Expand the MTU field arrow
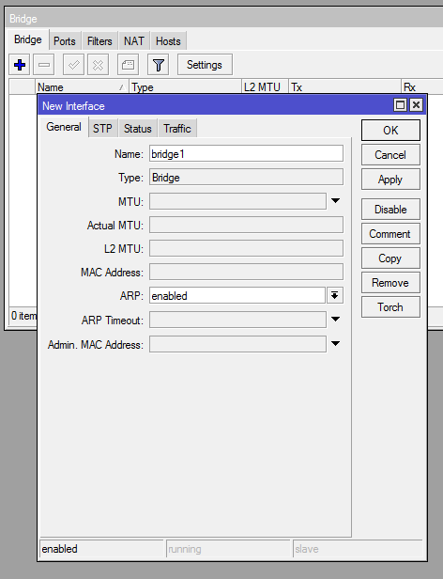 coord(335,201)
